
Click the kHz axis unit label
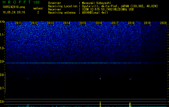point(2,22)
